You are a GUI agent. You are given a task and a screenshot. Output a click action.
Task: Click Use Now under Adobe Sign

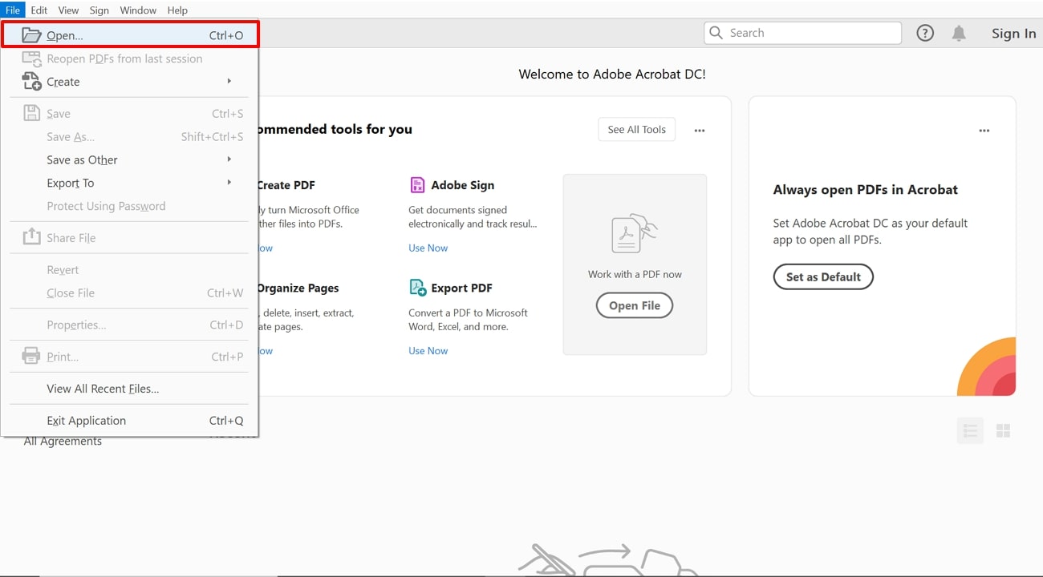click(x=428, y=248)
